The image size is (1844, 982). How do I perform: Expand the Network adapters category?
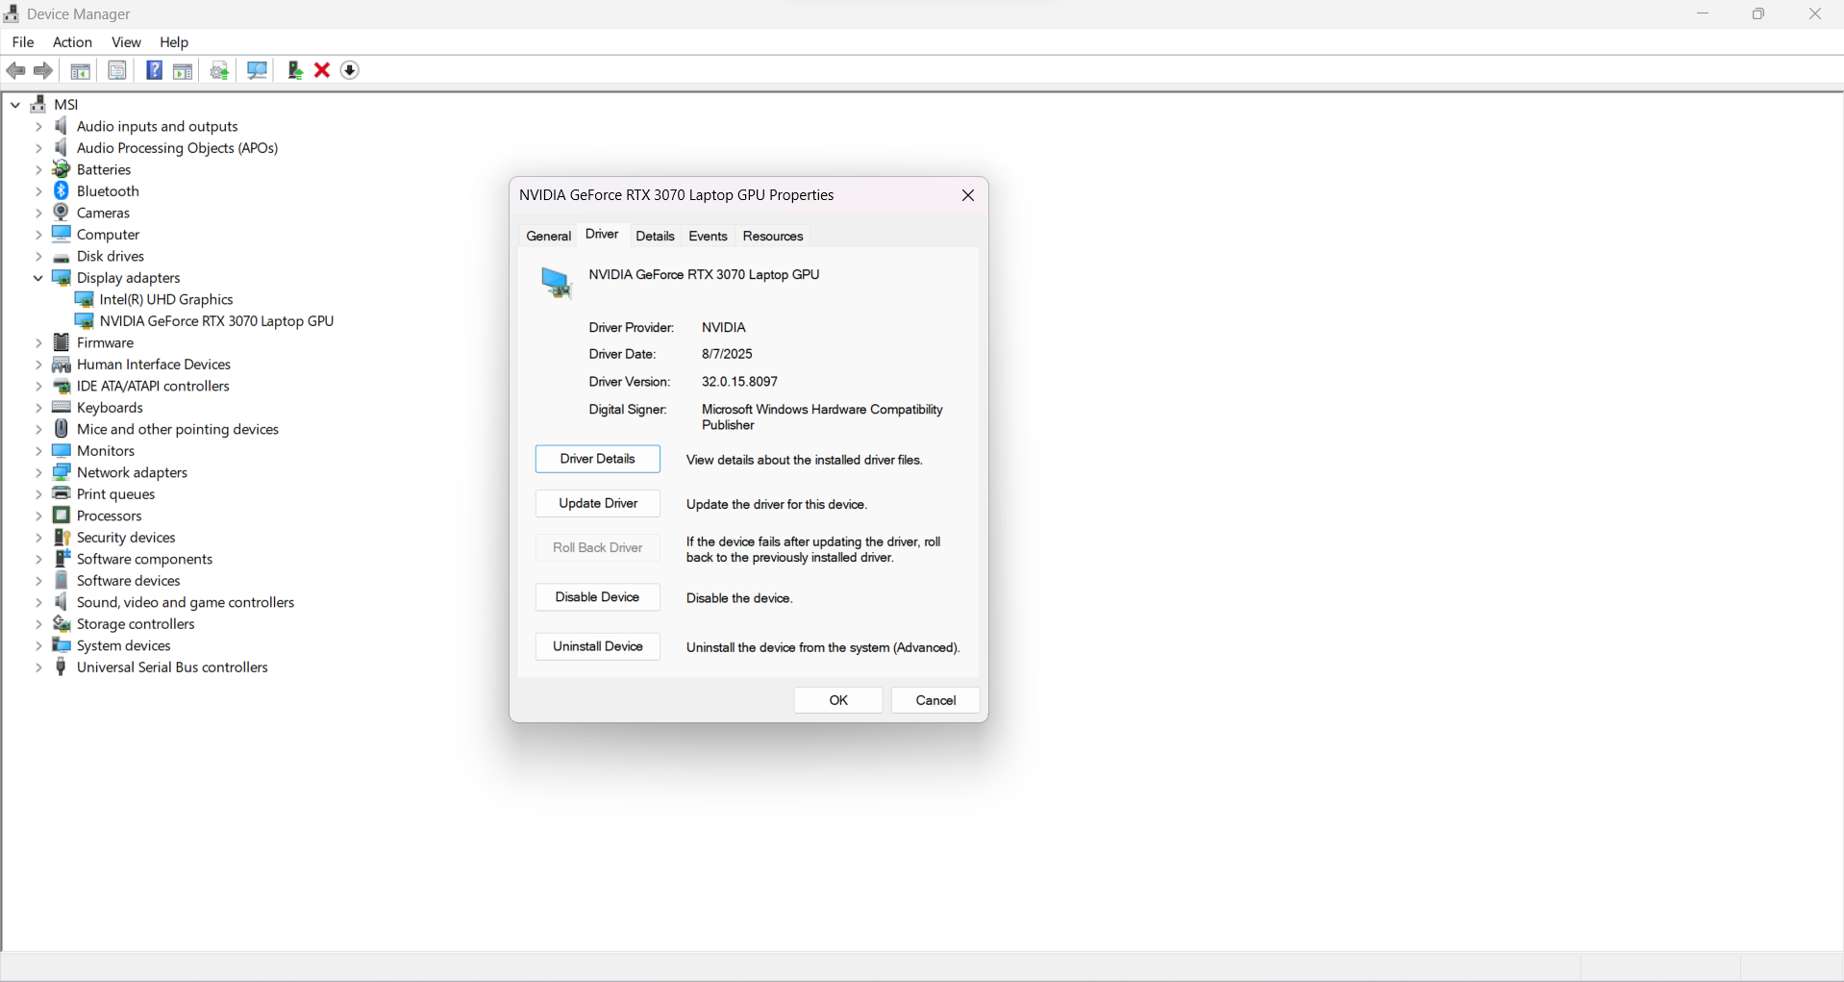pos(38,473)
